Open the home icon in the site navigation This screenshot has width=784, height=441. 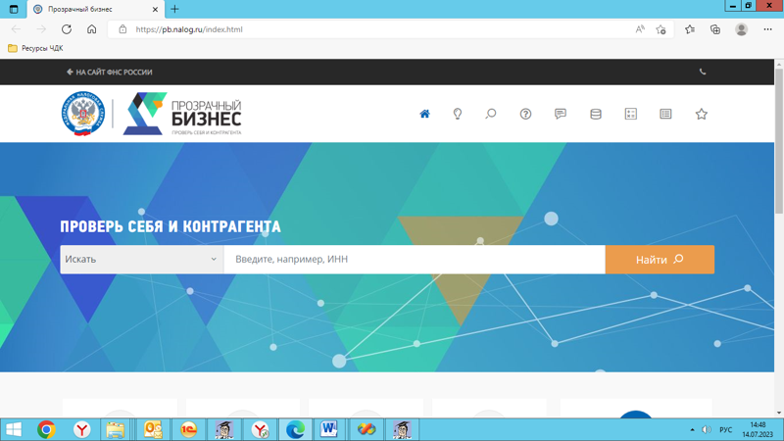(x=424, y=114)
